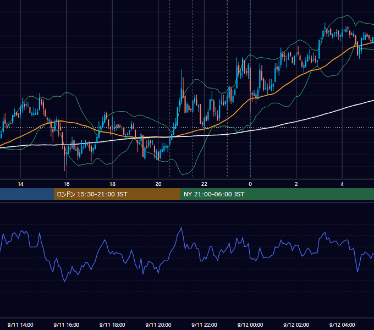Image resolution: width=374 pixels, height=330 pixels.
Task: Click the 9/11 16:00 time label
Action: (67, 324)
